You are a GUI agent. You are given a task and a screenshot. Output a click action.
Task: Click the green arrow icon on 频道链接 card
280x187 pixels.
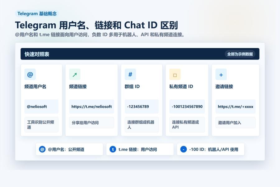75,74
